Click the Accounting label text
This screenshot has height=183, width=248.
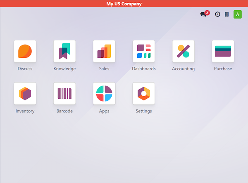coord(183,69)
